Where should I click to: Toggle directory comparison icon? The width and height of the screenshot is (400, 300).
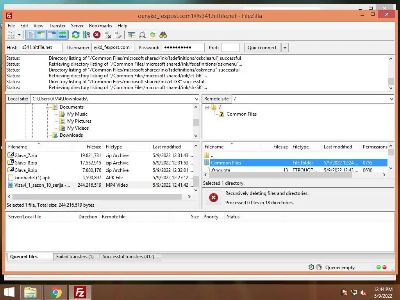(x=142, y=35)
